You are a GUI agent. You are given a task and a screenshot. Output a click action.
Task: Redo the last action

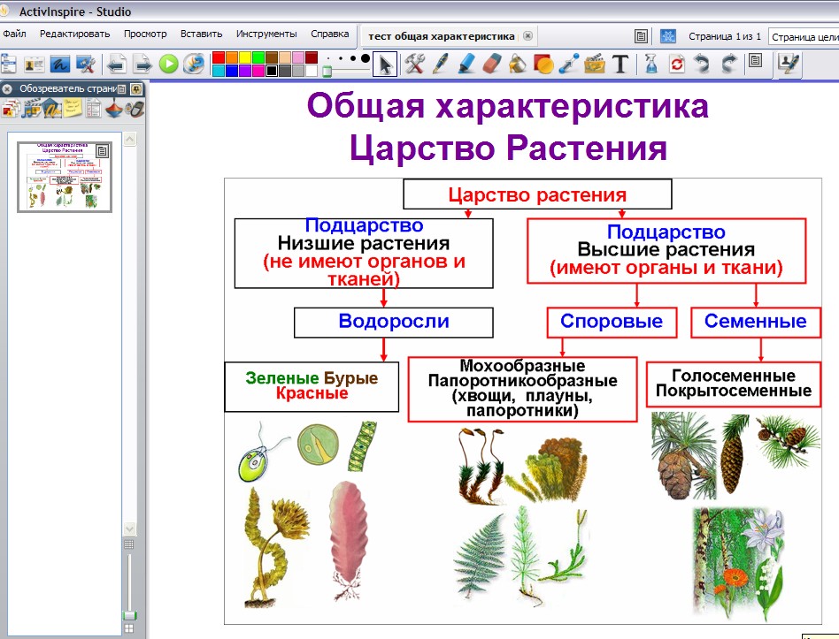tap(728, 65)
